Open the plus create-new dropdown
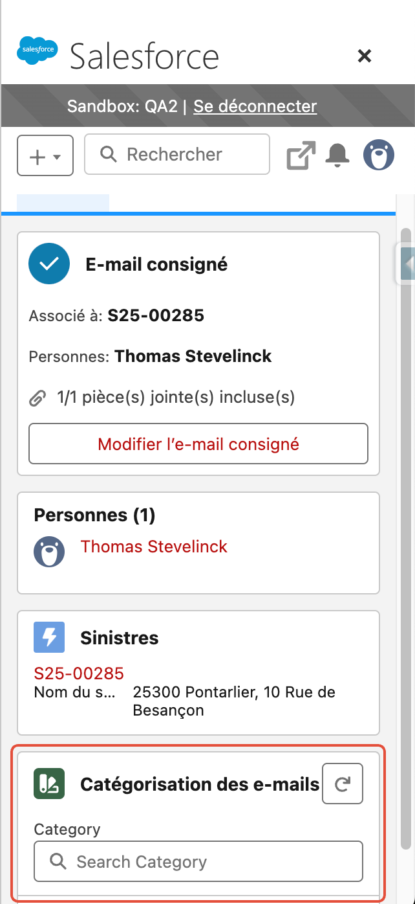 coord(45,155)
